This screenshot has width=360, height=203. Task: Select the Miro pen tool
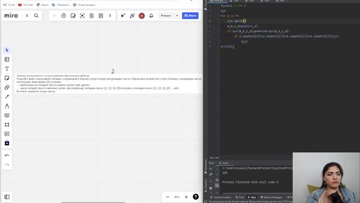[x=7, y=106]
